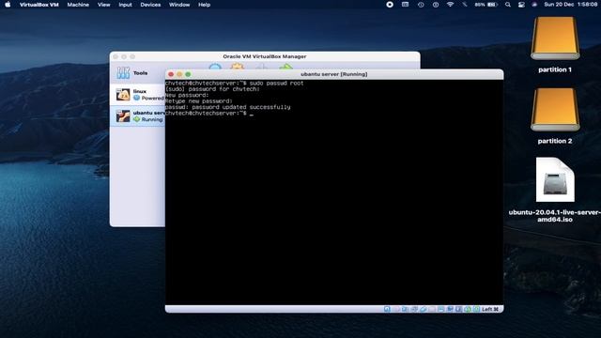Viewport: 601px width, 338px height.
Task: Click the Settings gear in Manager toolbar
Action: coord(238,67)
